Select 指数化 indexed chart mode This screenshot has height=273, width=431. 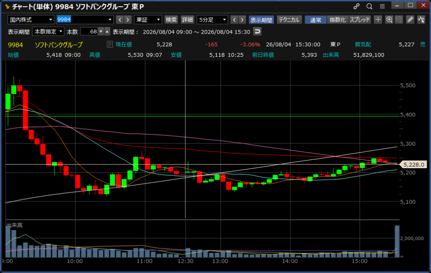point(338,20)
